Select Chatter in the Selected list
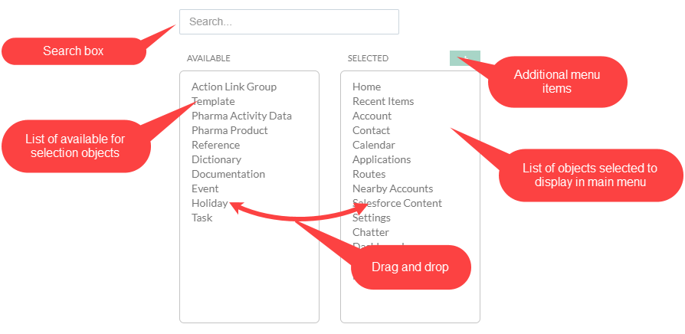The image size is (685, 334). tap(370, 232)
